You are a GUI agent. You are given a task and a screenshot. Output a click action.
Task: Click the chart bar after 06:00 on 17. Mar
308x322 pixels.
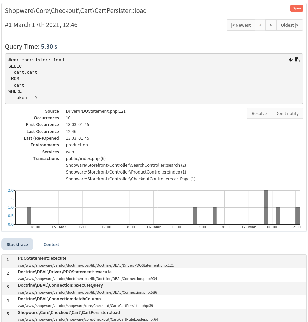click(278, 216)
